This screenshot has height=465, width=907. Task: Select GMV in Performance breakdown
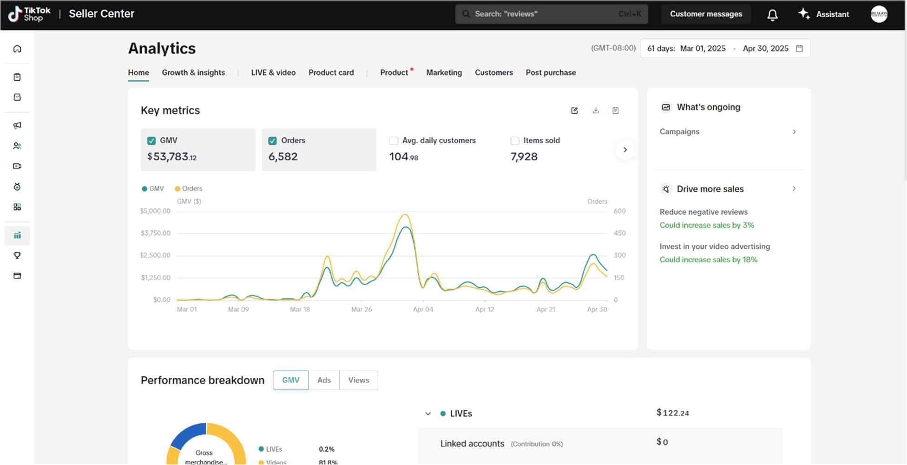pos(291,380)
